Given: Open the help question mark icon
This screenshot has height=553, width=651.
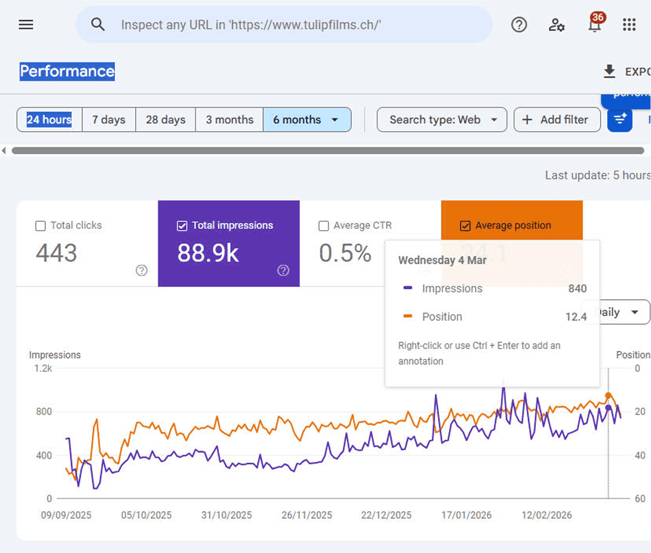Looking at the screenshot, I should point(519,25).
